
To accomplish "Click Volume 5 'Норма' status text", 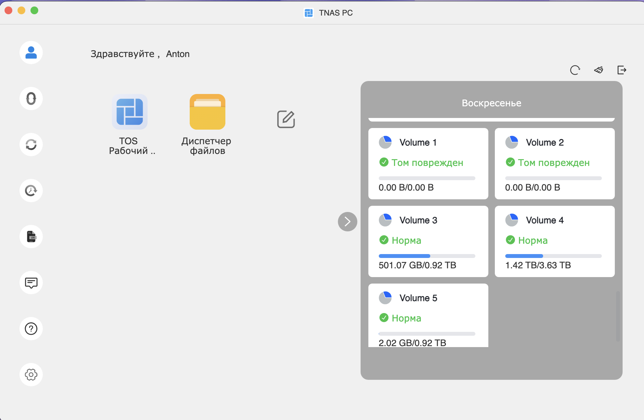I will pyautogui.click(x=406, y=318).
